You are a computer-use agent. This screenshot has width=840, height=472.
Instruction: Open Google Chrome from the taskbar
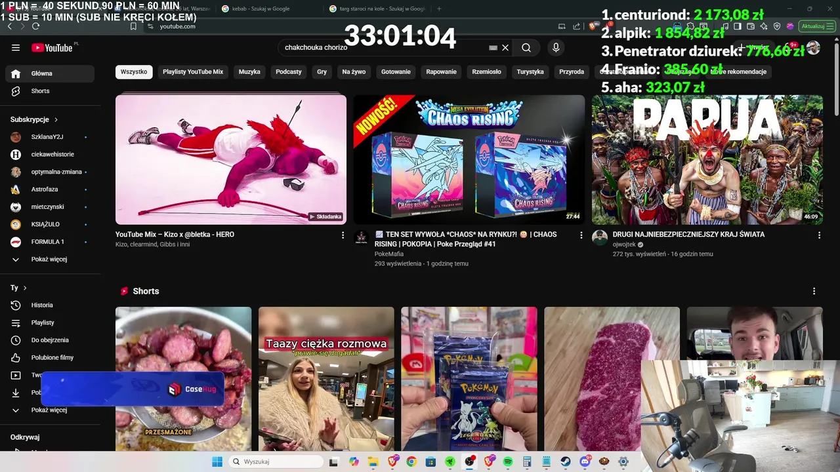click(411, 462)
